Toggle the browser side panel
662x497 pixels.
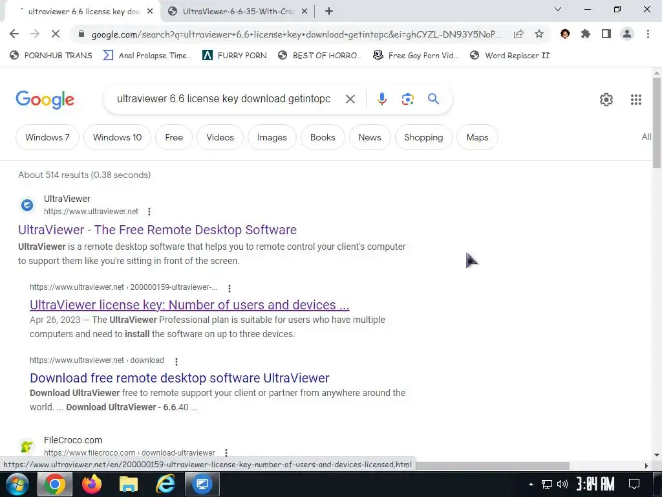(606, 34)
